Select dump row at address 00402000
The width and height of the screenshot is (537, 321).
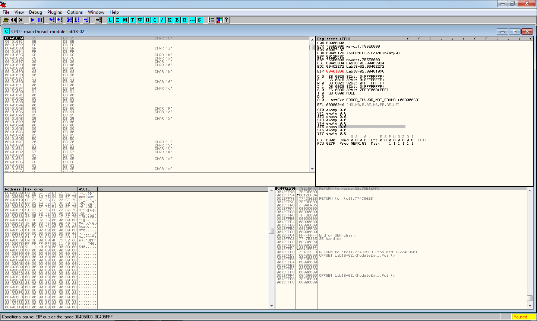point(51,193)
